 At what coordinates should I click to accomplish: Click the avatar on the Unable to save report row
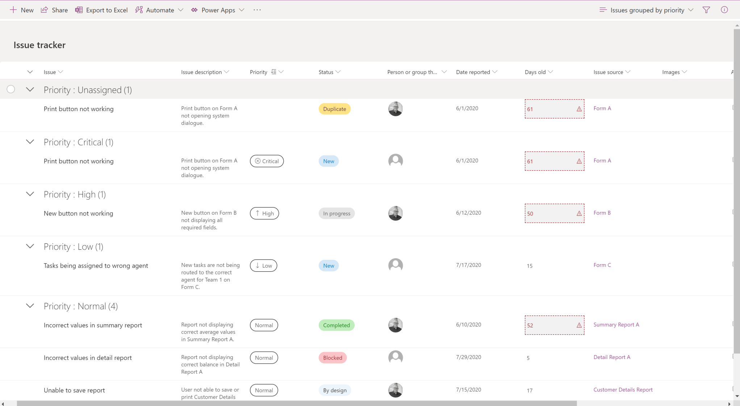click(395, 390)
